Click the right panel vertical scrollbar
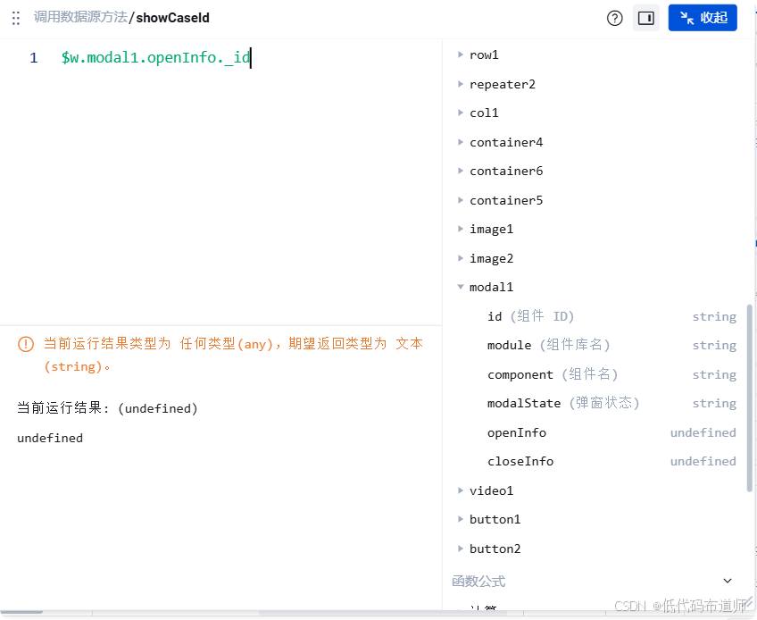The width and height of the screenshot is (757, 620). click(x=749, y=398)
